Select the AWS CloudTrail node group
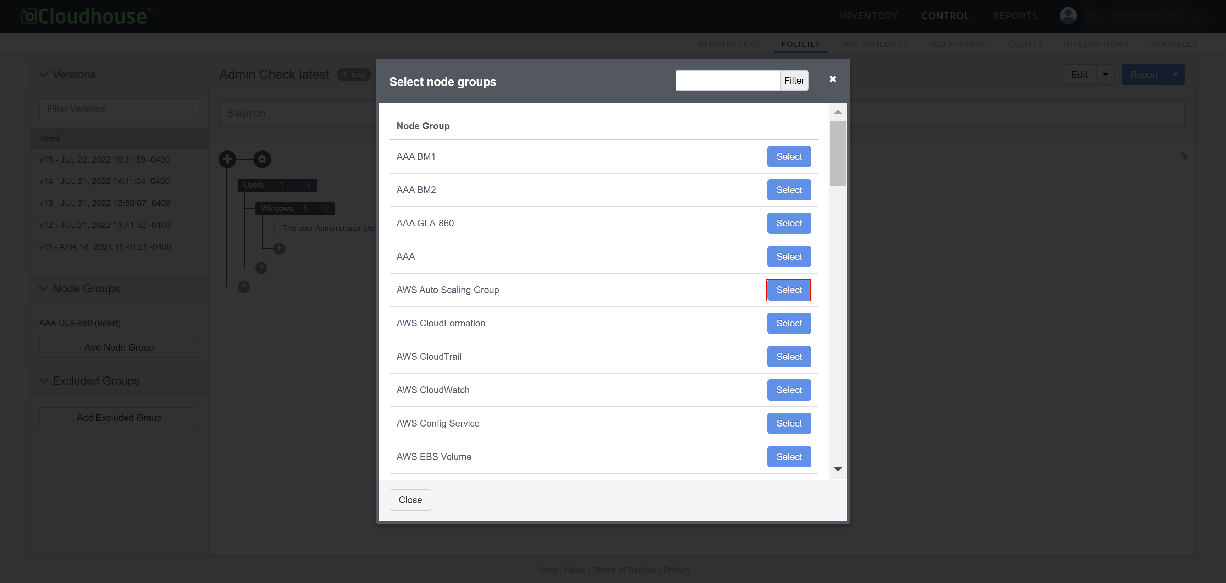The width and height of the screenshot is (1226, 583). (789, 357)
